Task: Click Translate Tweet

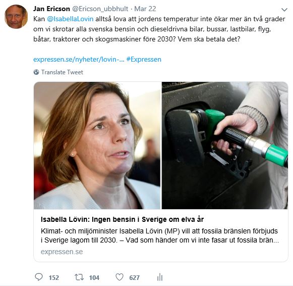Action: 62,72
